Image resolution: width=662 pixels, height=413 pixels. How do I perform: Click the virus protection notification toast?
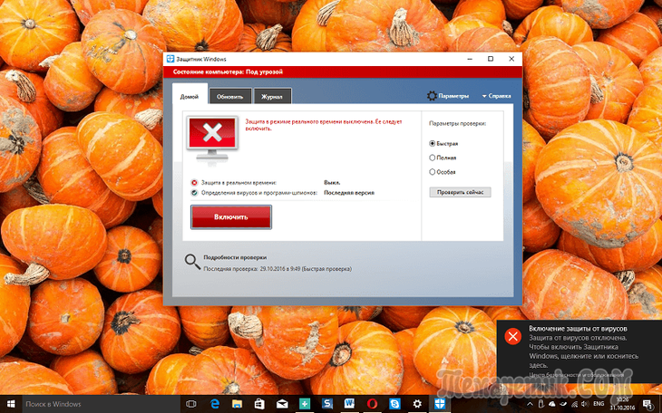click(x=579, y=351)
